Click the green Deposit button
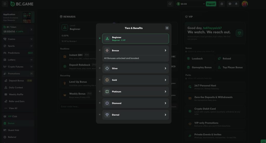The image size is (266, 143). point(211,4)
